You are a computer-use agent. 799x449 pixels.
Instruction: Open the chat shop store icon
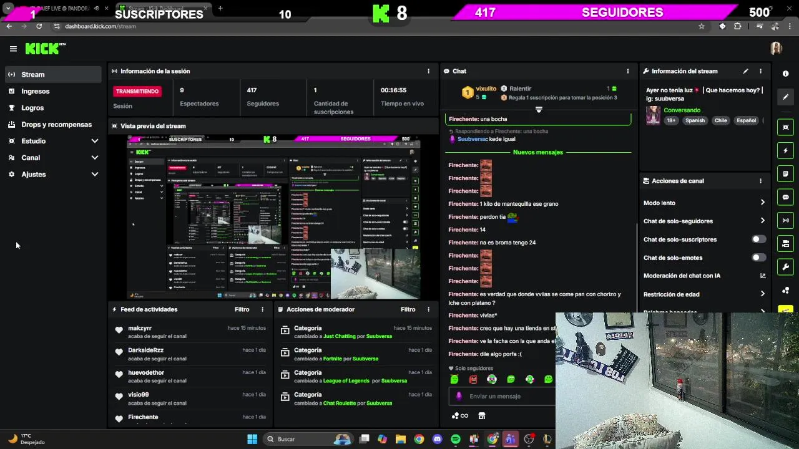[481, 416]
